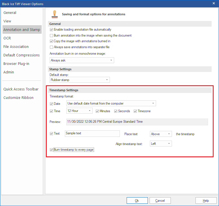Viewport: 219px width, 206px height.
Task: Open the Always ask burn-in dropdown
Action: click(82, 60)
